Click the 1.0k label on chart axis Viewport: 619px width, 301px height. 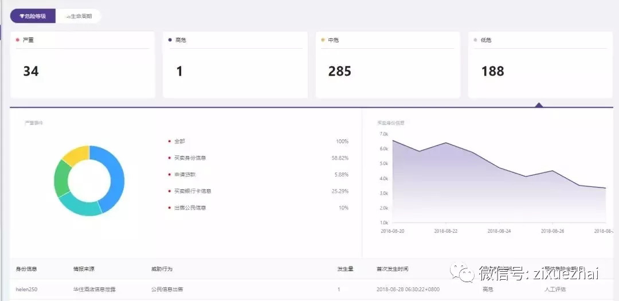pos(384,223)
